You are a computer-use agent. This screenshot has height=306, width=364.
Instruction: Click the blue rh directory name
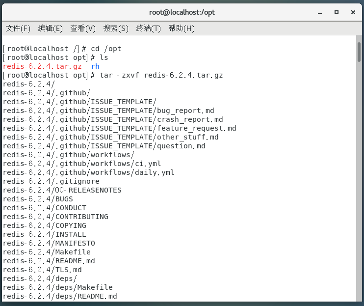click(x=95, y=66)
